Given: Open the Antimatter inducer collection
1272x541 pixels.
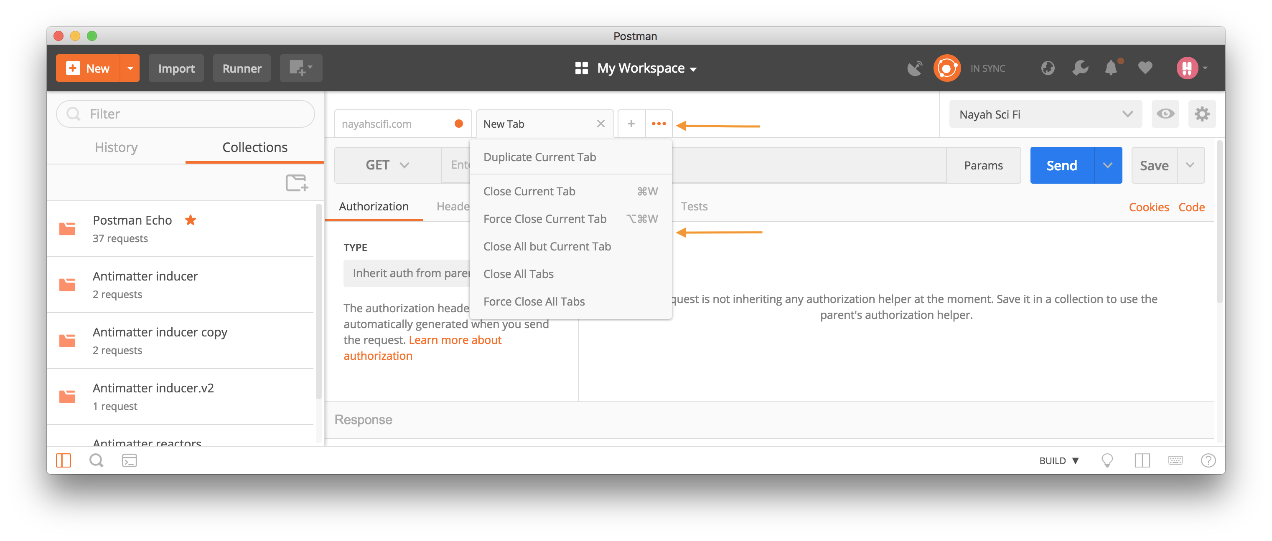Looking at the screenshot, I should 180,285.
